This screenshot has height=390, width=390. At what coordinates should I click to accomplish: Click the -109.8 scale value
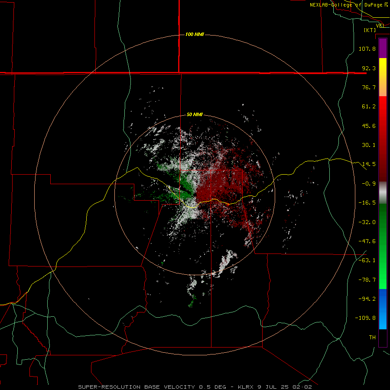(366, 318)
